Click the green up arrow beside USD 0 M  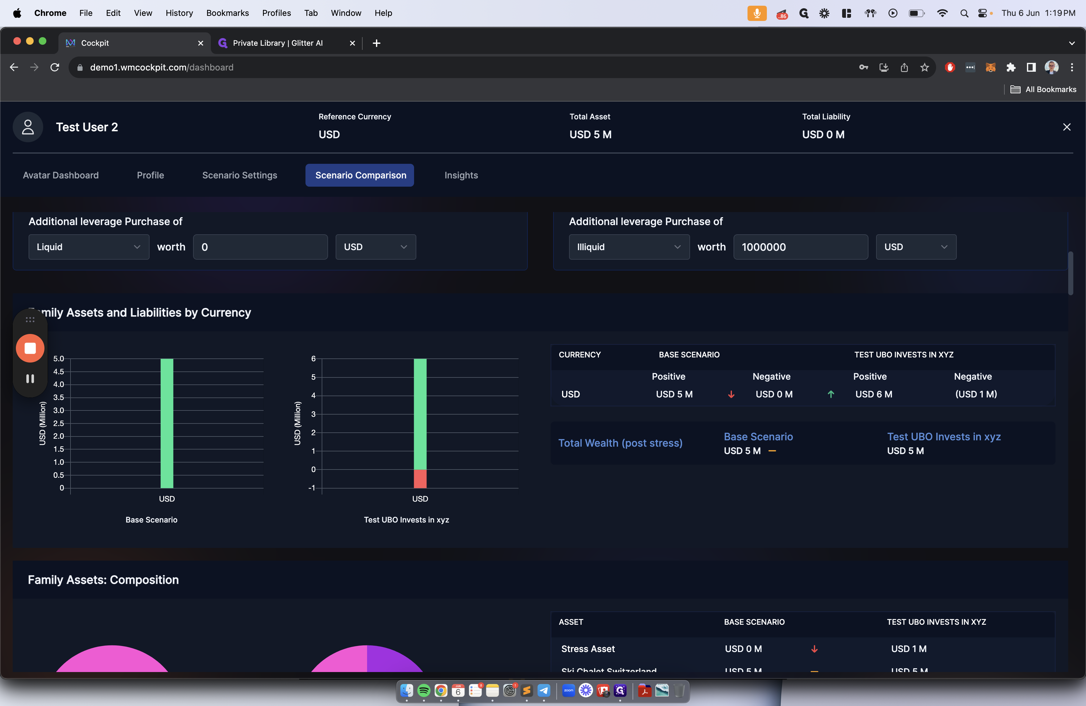click(830, 395)
